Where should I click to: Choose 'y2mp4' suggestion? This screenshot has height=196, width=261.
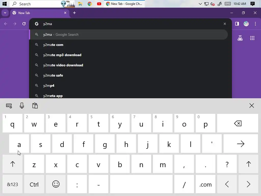click(128, 85)
